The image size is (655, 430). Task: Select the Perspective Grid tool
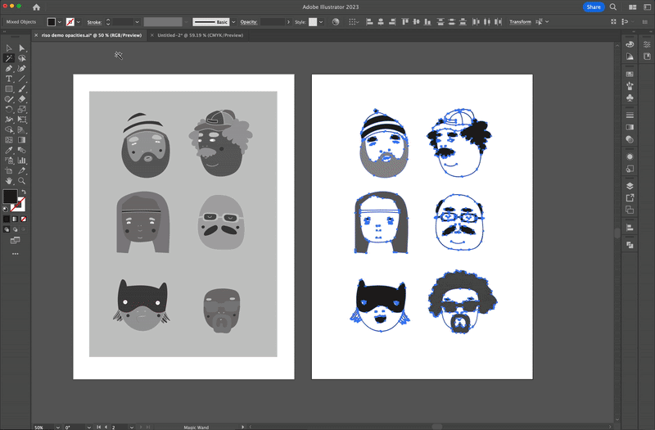(x=22, y=130)
